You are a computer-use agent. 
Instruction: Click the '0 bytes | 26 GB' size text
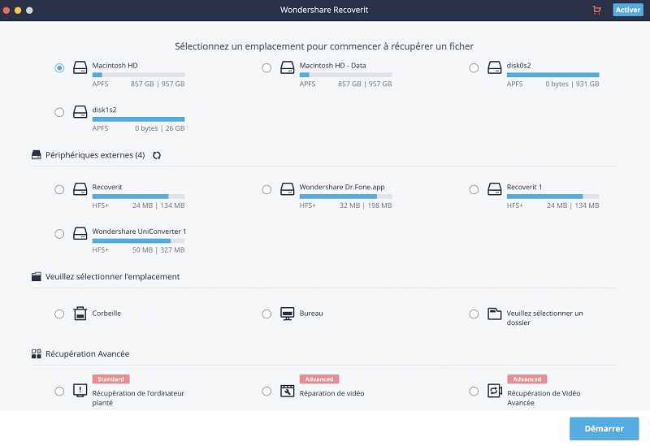pos(159,128)
